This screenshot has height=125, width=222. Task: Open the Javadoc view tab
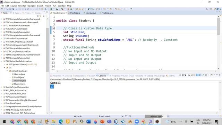click(67, 76)
